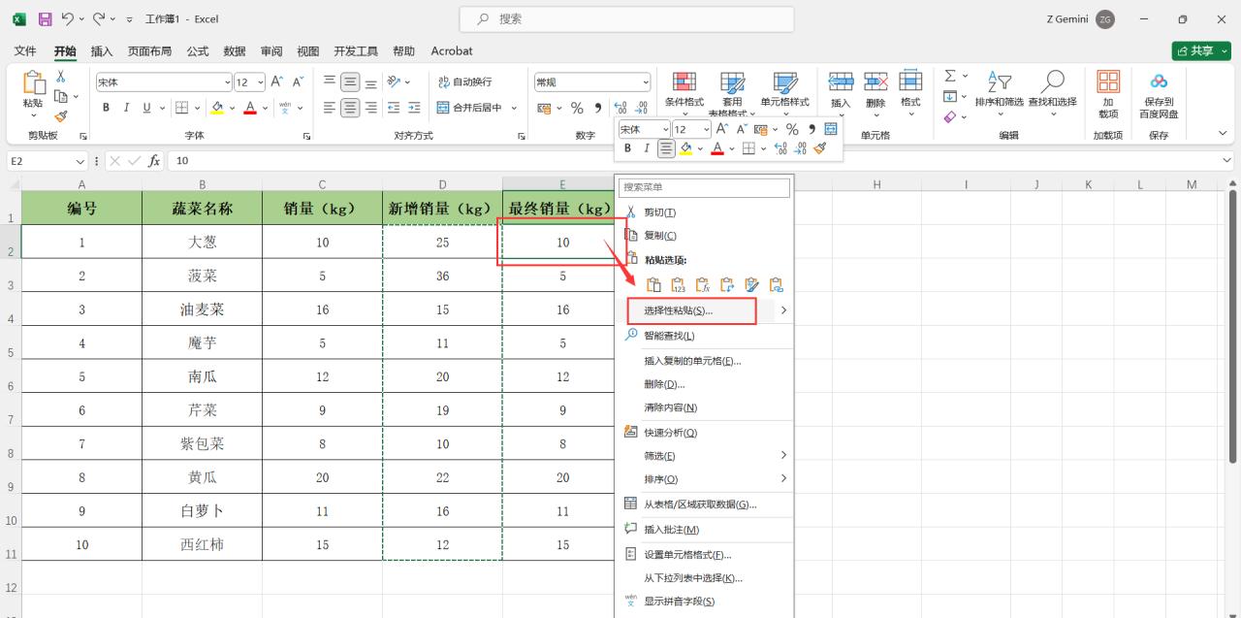Apply the red font color in ribbon
Screen dimensions: 1241x618
249,108
